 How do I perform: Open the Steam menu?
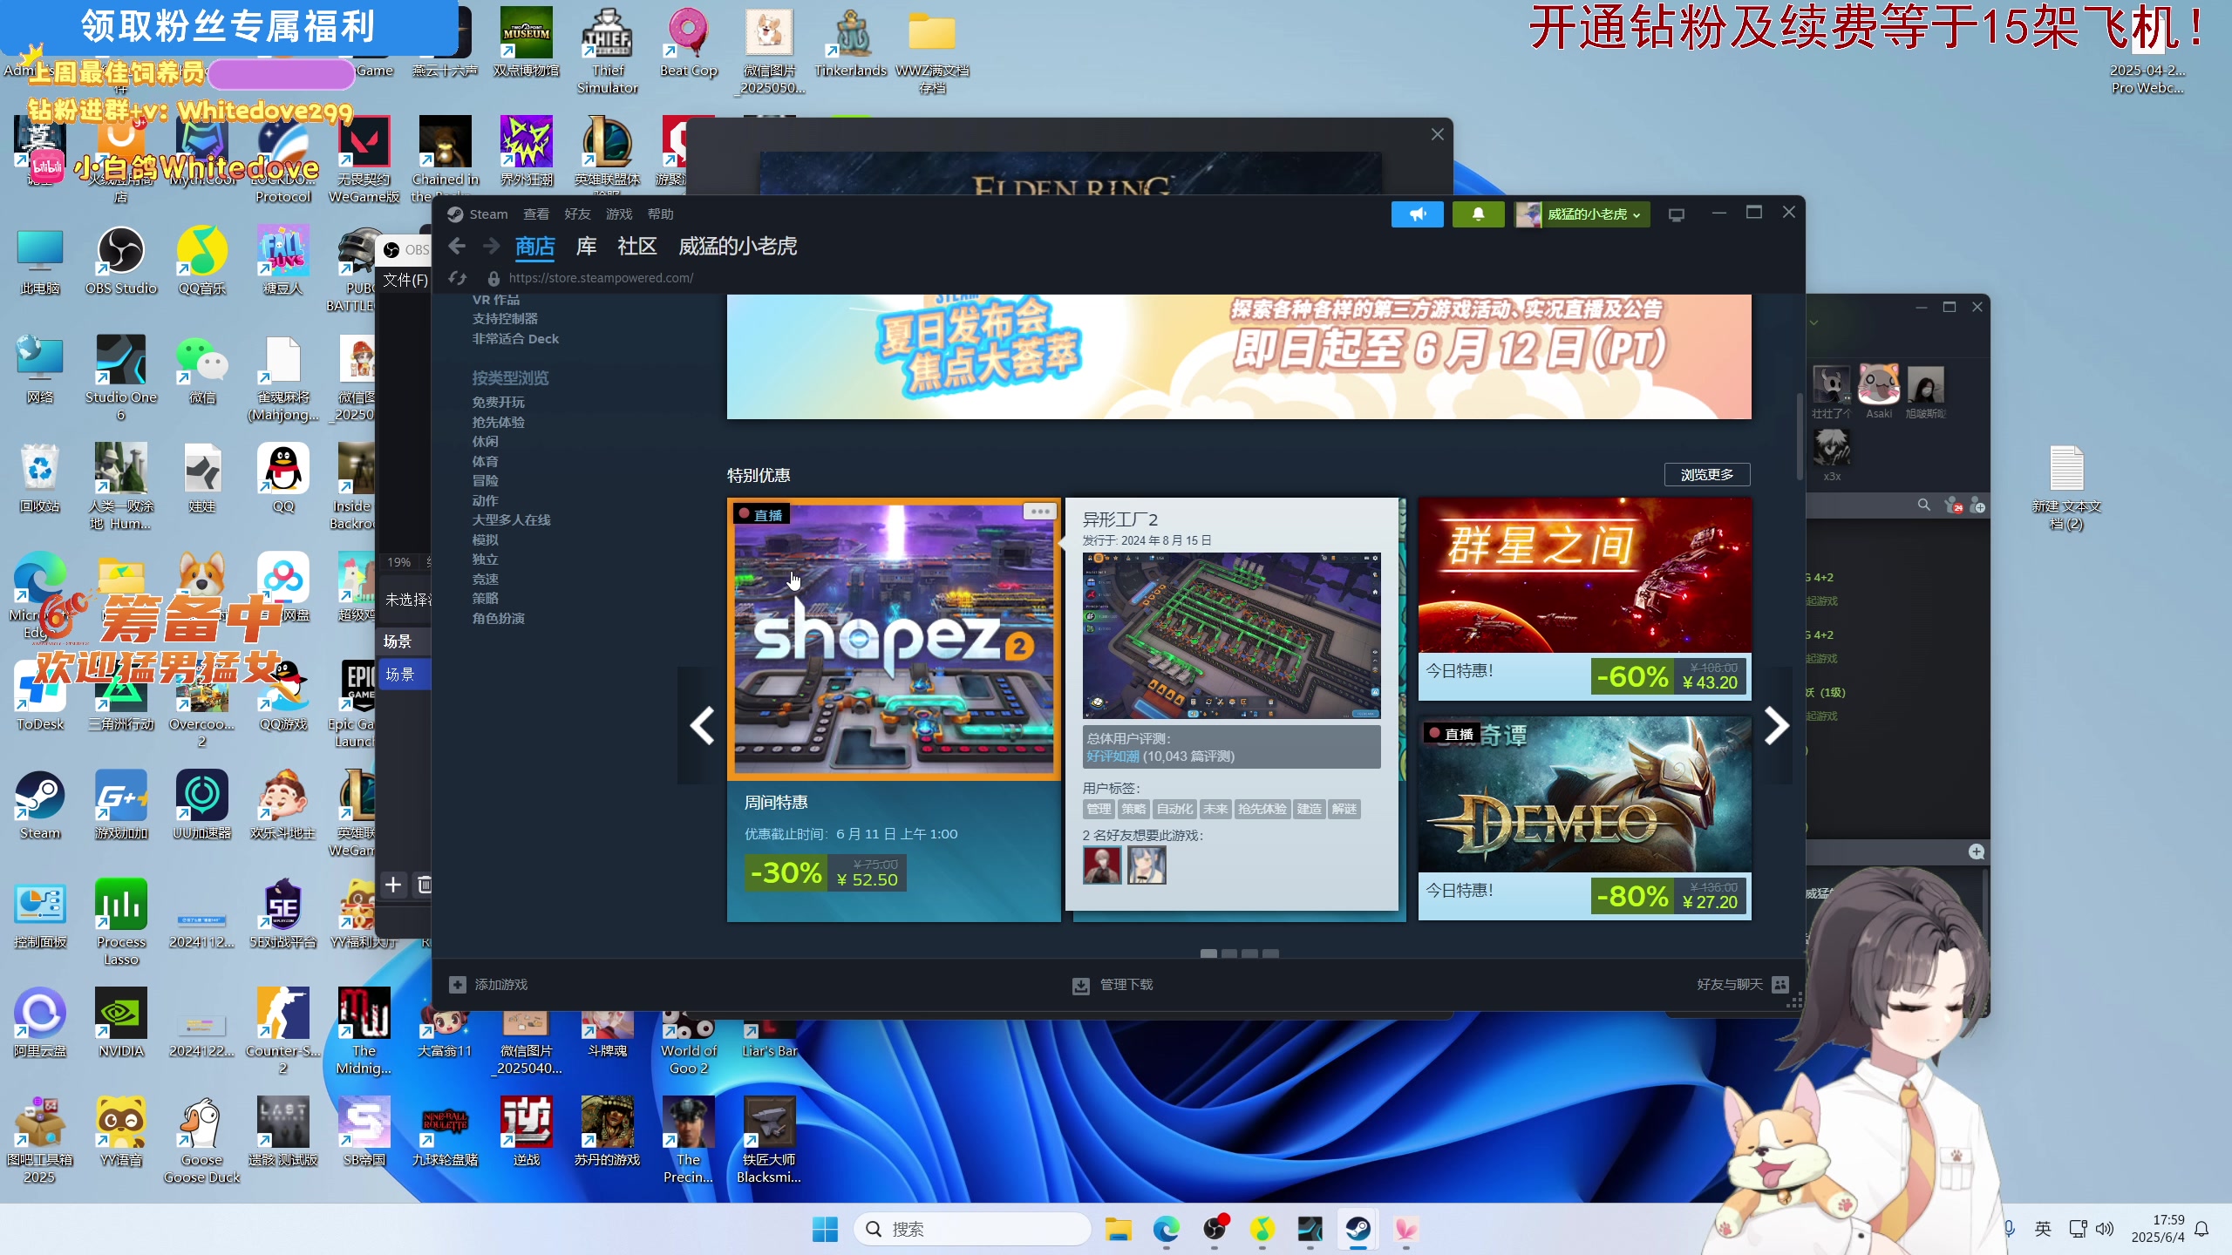(488, 214)
